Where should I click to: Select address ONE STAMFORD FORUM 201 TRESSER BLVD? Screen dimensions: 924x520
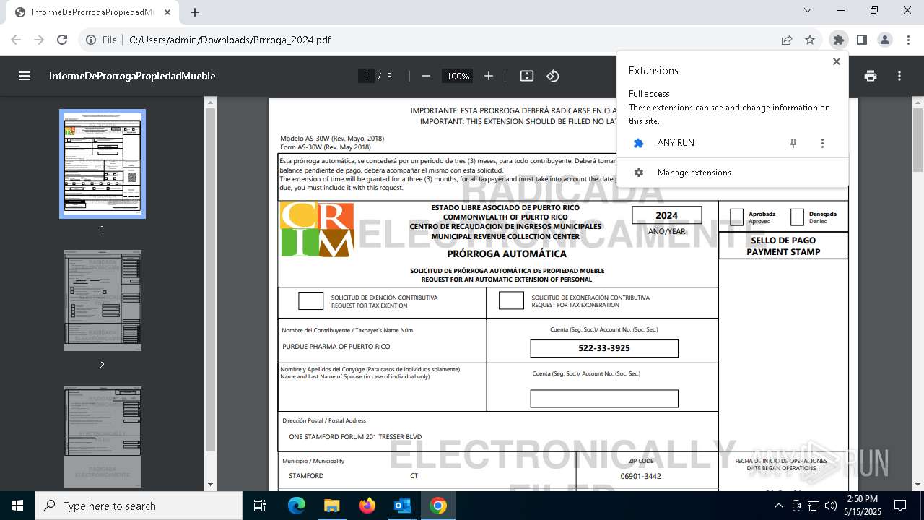(x=355, y=437)
